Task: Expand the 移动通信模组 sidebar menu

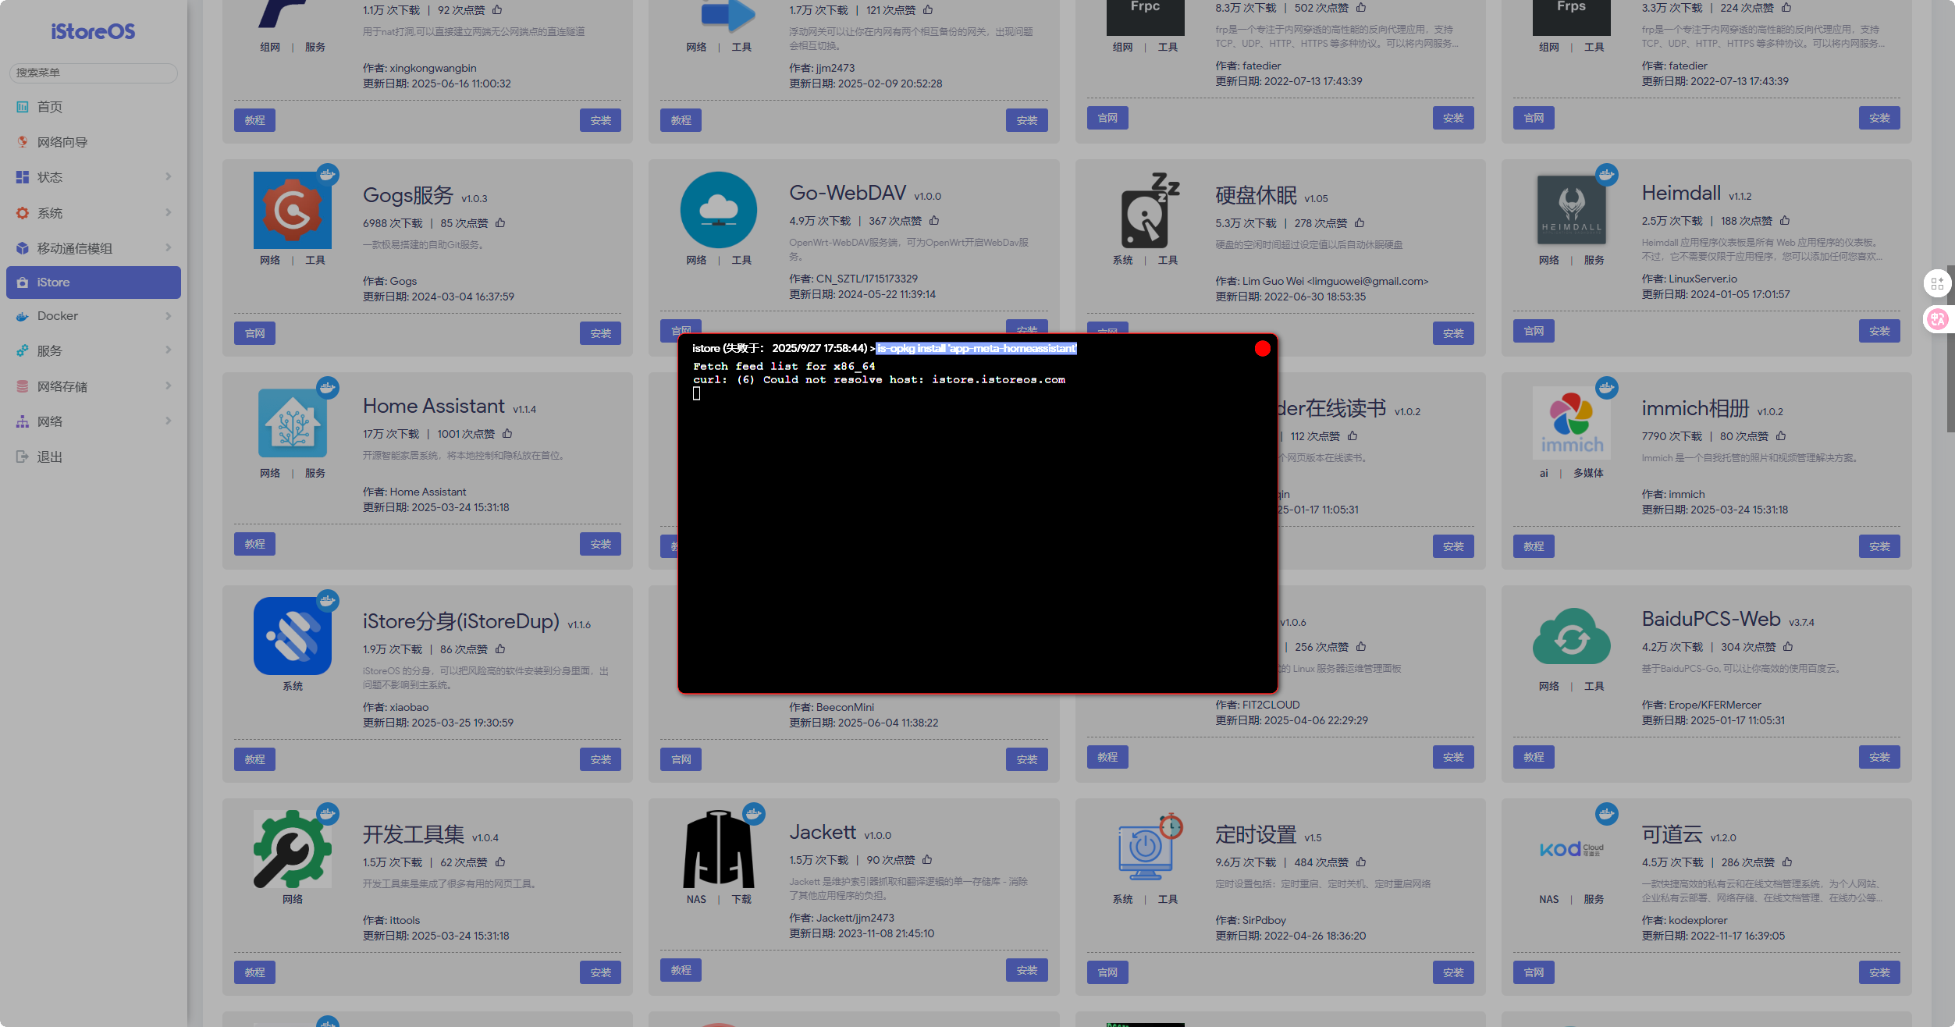Action: [x=94, y=248]
